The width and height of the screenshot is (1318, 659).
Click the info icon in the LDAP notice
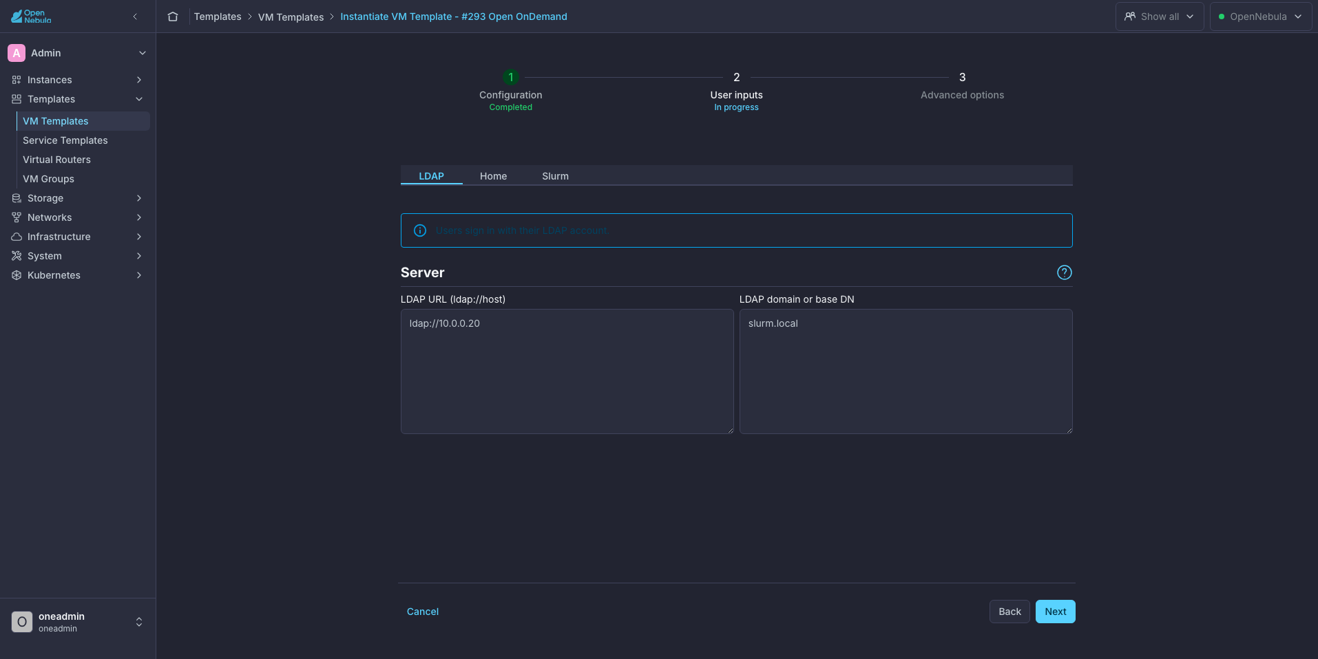pos(420,230)
